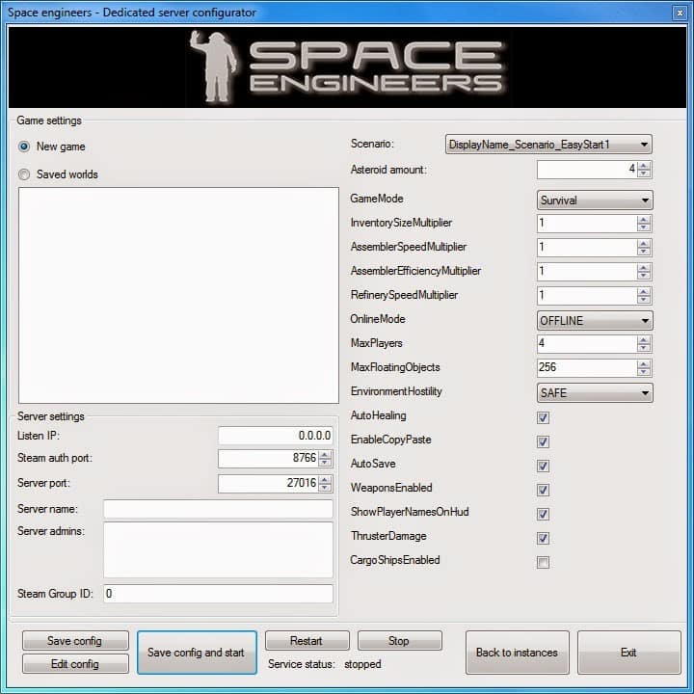Decrease AssemblerSpeedMultiplier with down arrow
This screenshot has width=694, height=694.
pos(644,252)
